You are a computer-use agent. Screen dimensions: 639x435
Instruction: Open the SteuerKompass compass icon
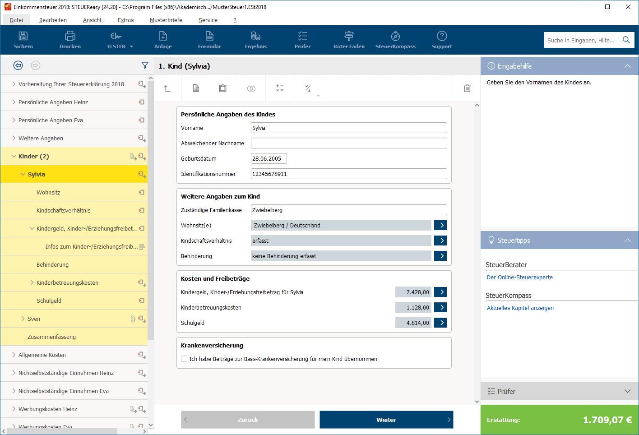coord(395,36)
